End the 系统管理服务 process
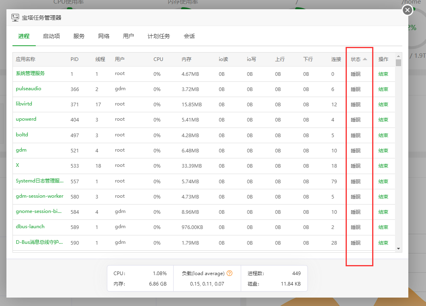426x306 pixels. [x=383, y=74]
